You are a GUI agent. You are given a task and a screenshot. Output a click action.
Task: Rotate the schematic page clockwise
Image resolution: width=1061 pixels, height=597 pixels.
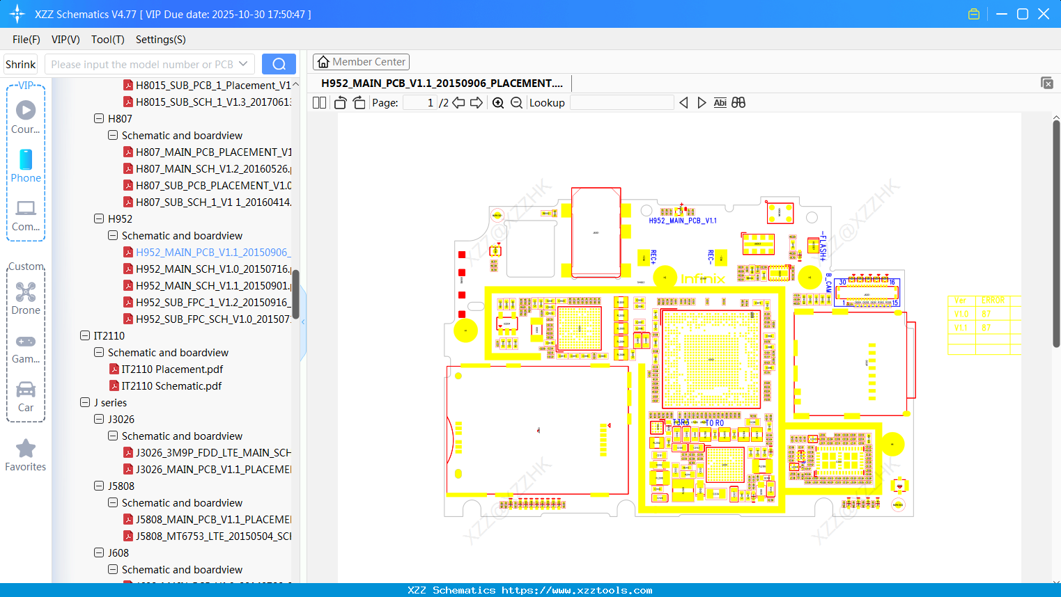click(x=358, y=102)
